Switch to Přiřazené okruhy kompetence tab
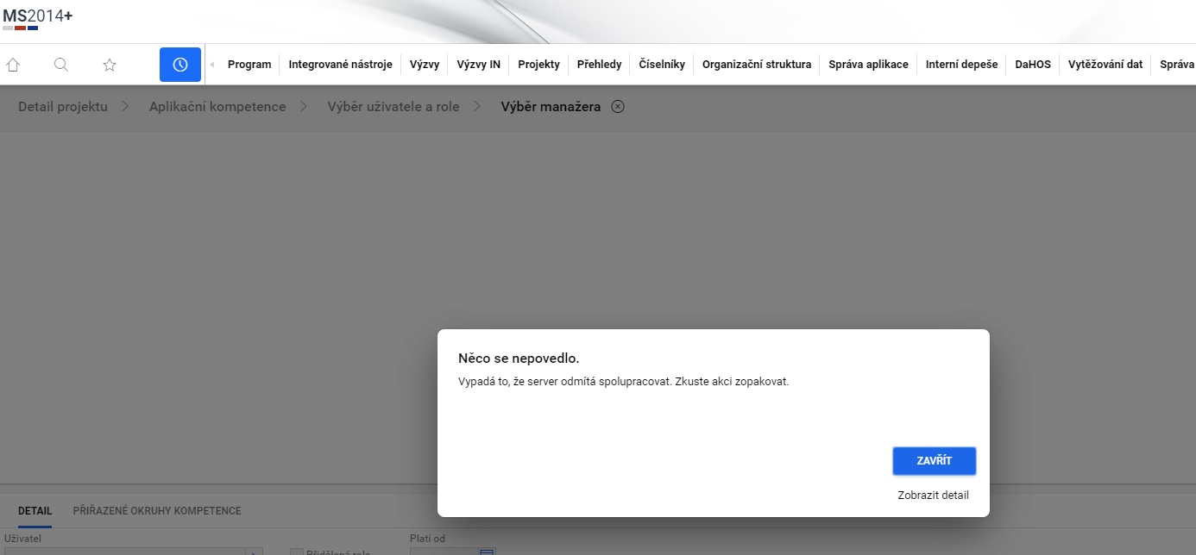This screenshot has width=1196, height=555. point(157,511)
